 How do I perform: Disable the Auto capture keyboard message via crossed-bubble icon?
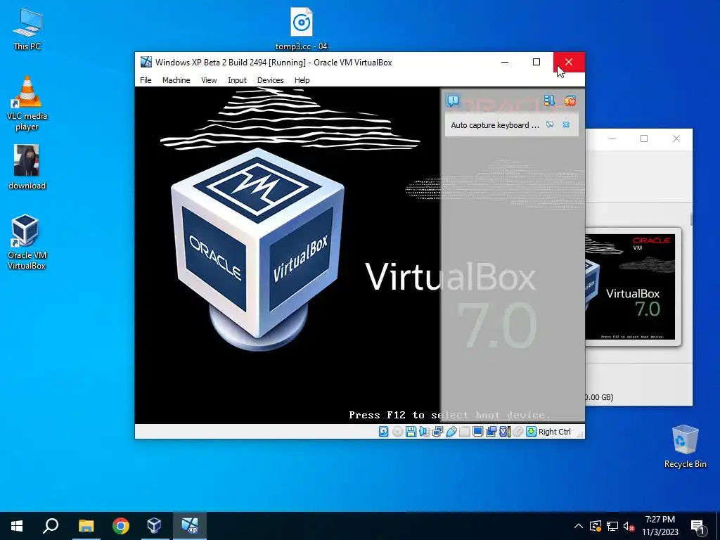click(x=550, y=125)
